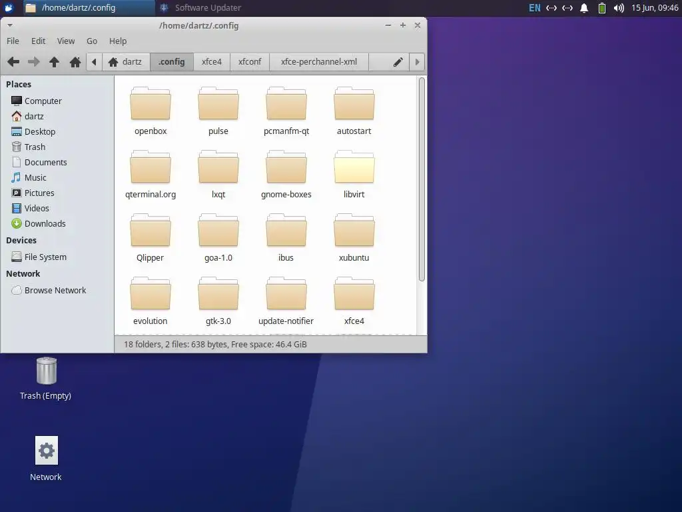Jump to home folder via toolbar house icon
The width and height of the screenshot is (682, 512).
[x=75, y=62]
